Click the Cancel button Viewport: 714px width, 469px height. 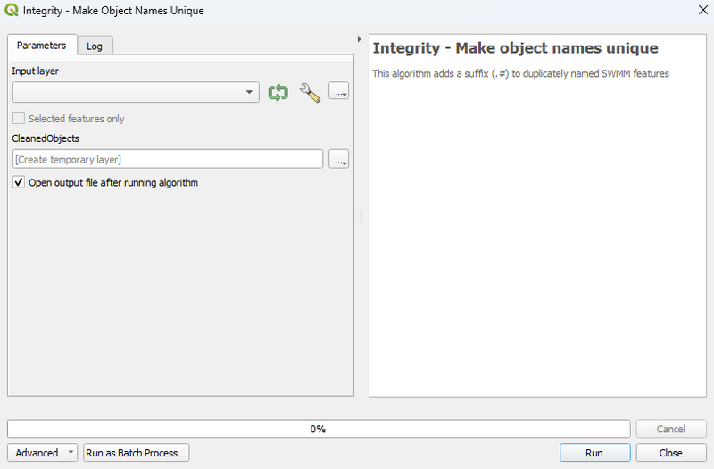tap(670, 429)
